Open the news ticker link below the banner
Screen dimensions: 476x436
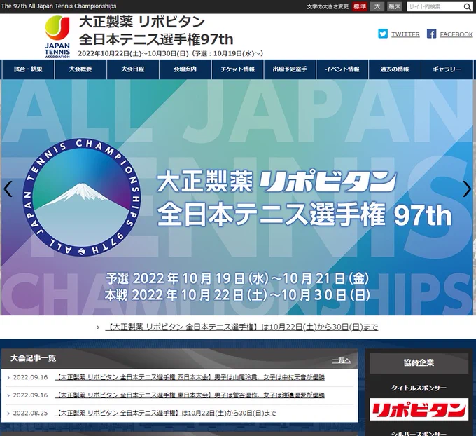click(241, 327)
